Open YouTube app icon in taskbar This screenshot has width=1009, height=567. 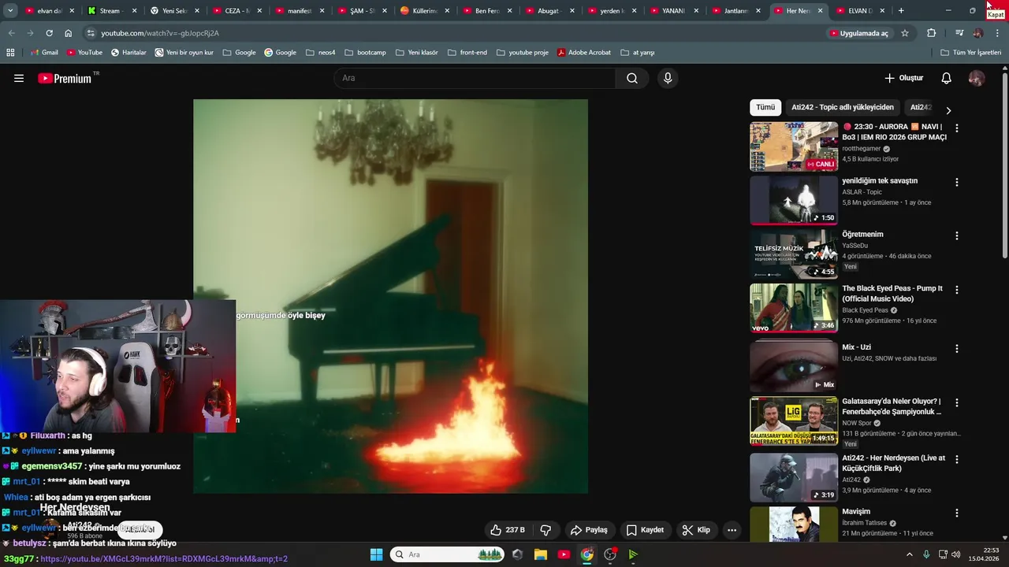point(564,554)
